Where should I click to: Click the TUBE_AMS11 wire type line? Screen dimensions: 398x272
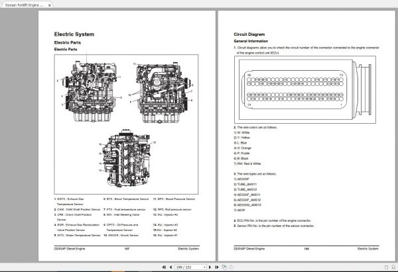pos(245,185)
